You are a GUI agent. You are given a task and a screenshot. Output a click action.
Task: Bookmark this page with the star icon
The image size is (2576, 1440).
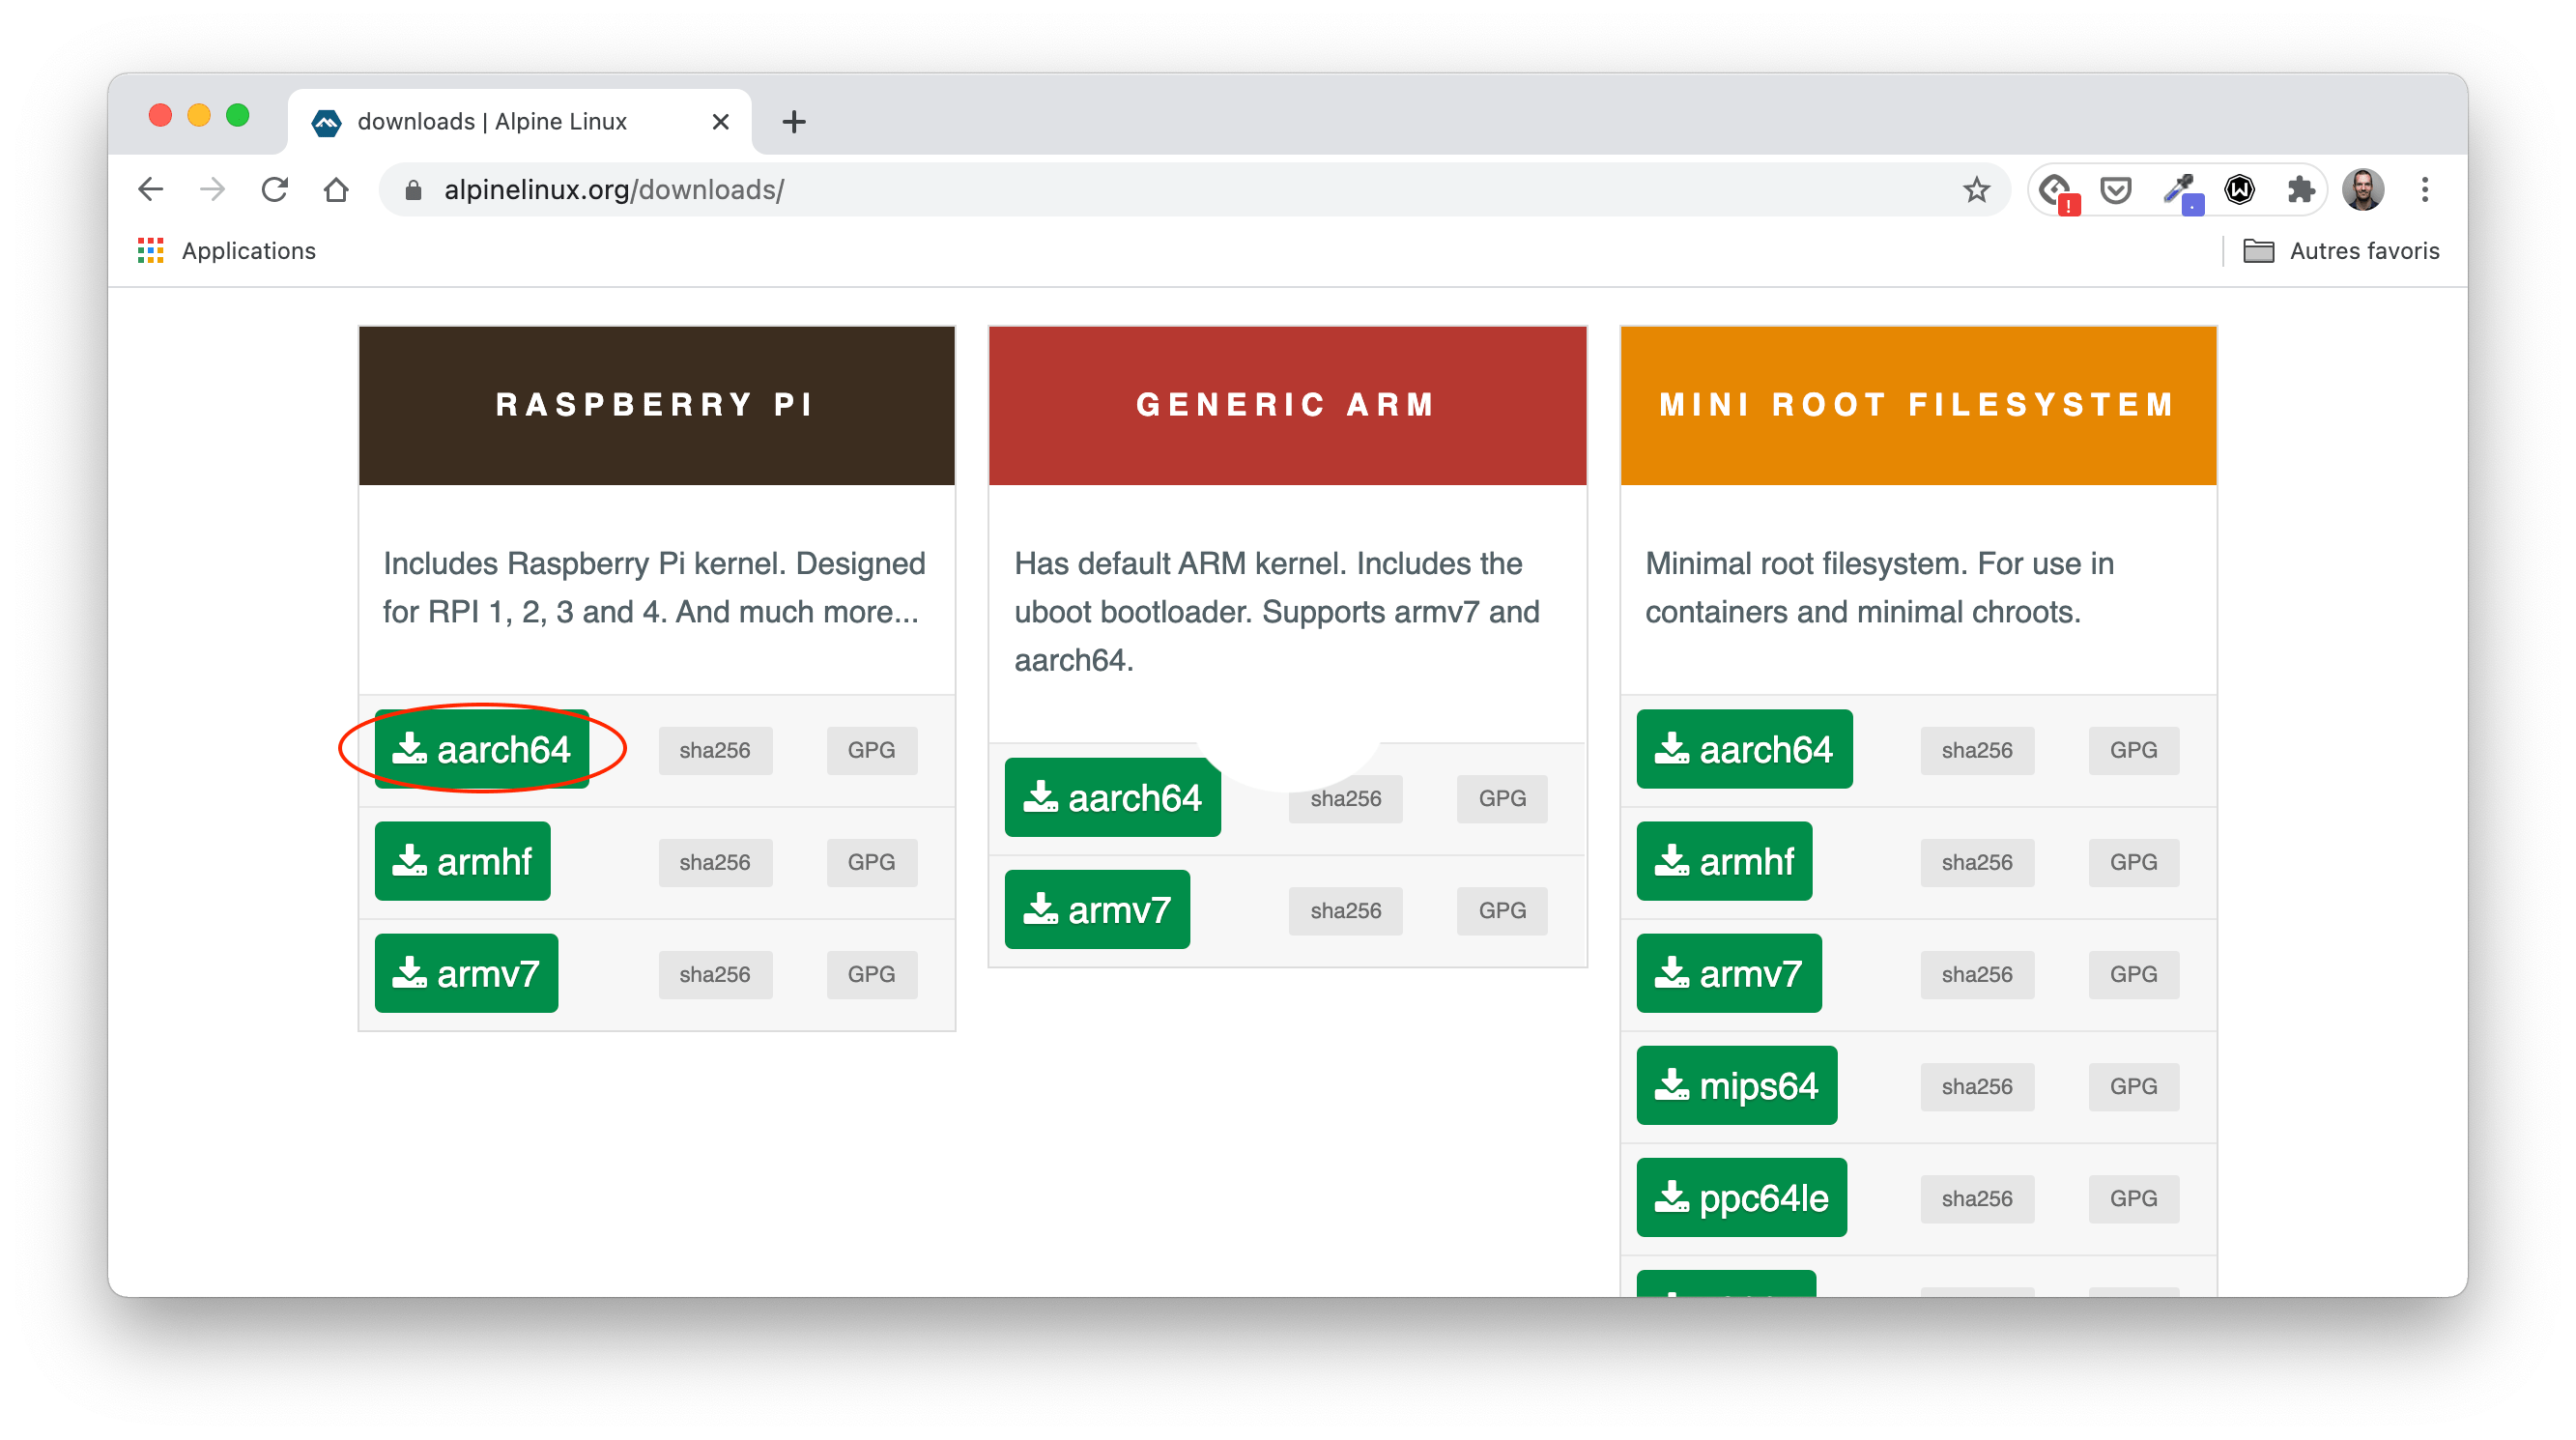[1976, 189]
